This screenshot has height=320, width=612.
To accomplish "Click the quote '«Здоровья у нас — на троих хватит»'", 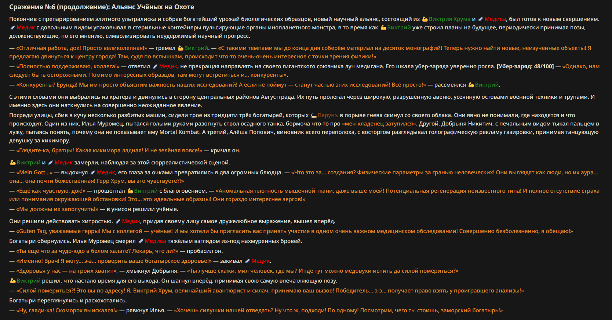I will (x=67, y=271).
